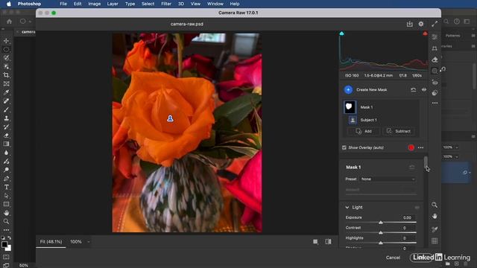This screenshot has height=268, width=477.
Task: Open the Camera Raw Masking panel
Action: pos(435,71)
